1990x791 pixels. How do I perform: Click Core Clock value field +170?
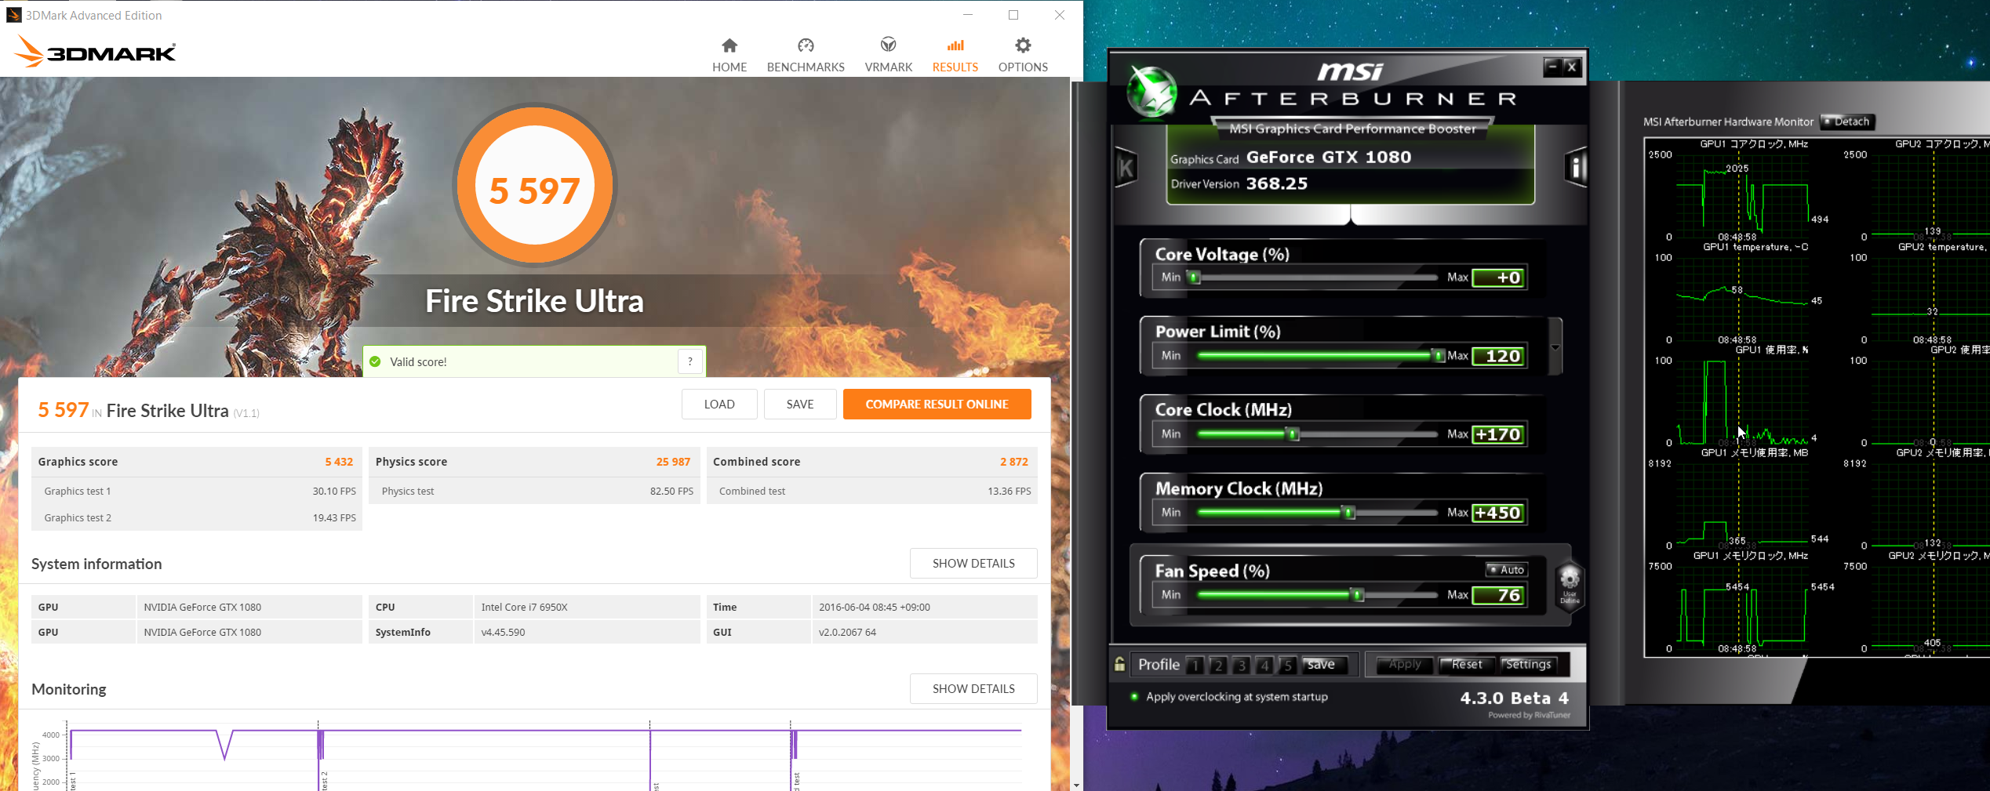1498,434
